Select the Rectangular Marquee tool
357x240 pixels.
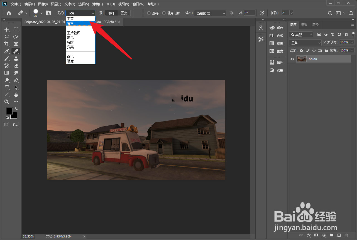point(16,29)
